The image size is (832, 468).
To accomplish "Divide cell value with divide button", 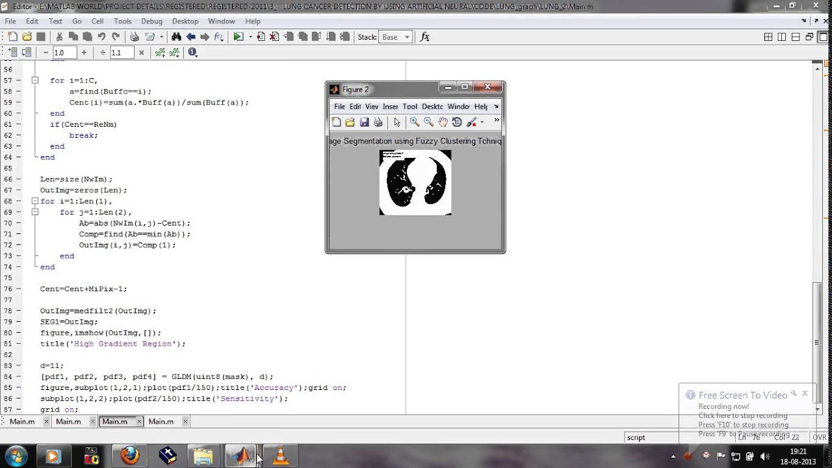I will point(103,53).
